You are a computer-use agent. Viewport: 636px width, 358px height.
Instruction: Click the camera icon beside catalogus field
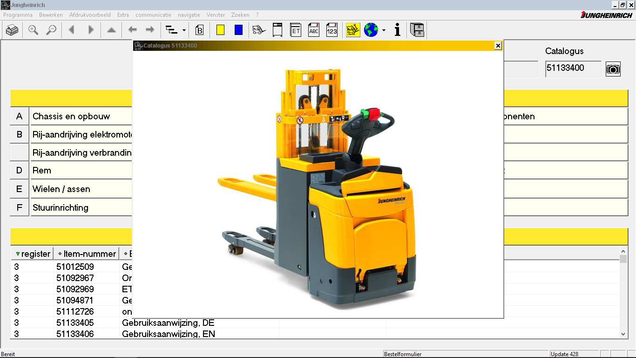pos(613,69)
